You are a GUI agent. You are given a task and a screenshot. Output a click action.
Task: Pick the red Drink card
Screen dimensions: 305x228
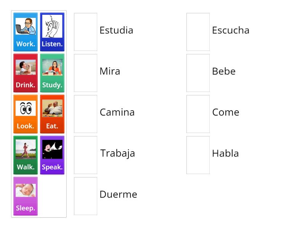[26, 73]
